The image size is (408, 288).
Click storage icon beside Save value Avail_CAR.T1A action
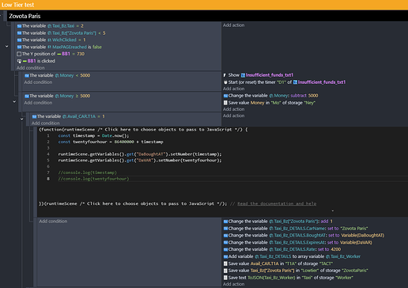225,263
